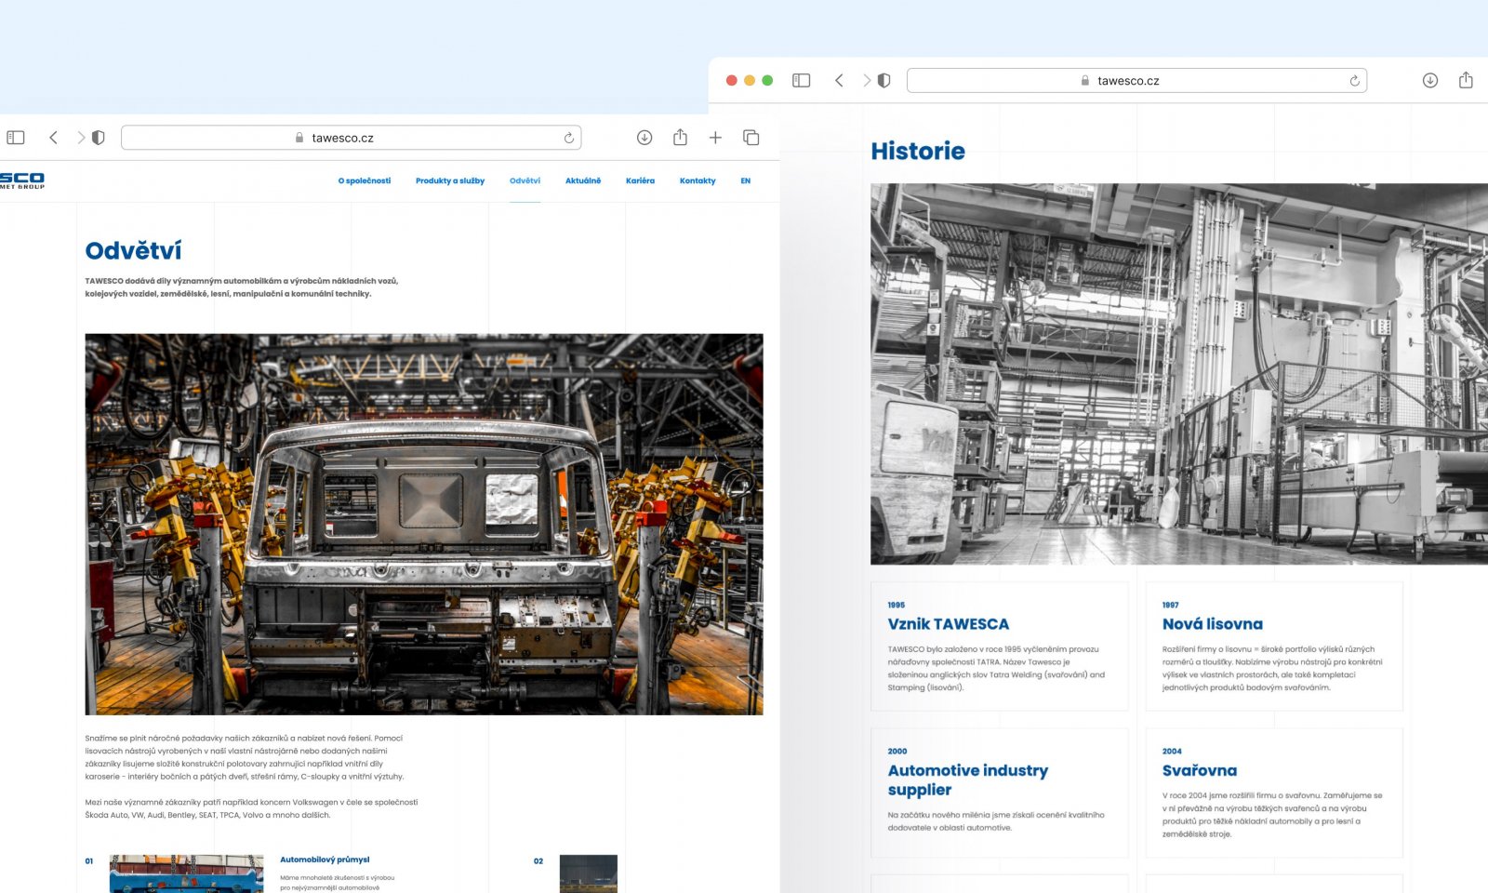Image resolution: width=1488 pixels, height=893 pixels.
Task: Go back in right Safari window
Action: tap(839, 81)
